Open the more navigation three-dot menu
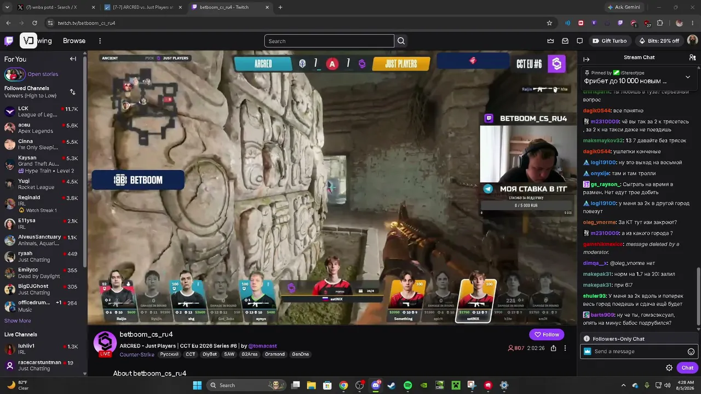This screenshot has width=701, height=394. point(100,41)
